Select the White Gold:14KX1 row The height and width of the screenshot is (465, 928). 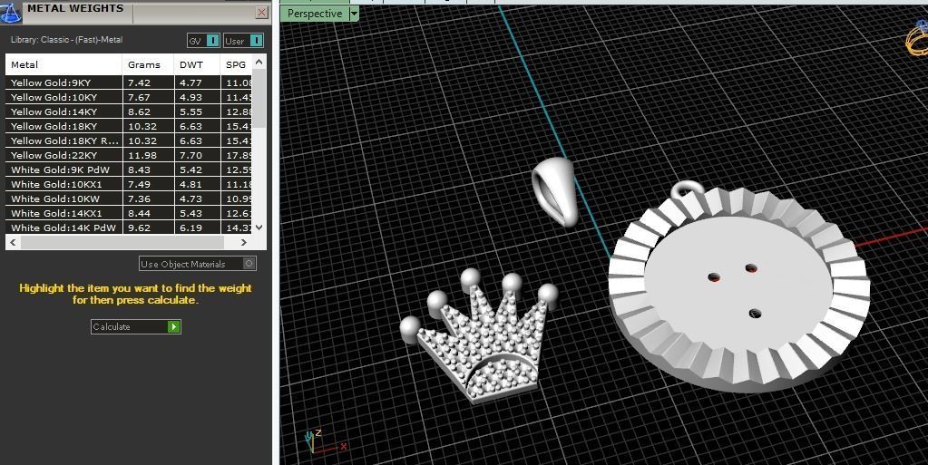(x=129, y=213)
